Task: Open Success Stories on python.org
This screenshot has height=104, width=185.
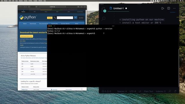Action: coord(65,24)
